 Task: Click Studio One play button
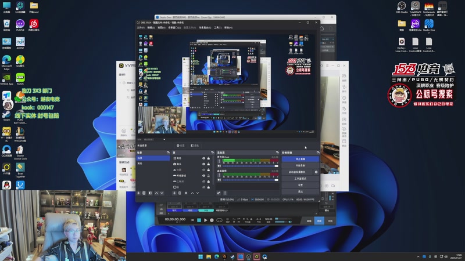point(206,220)
